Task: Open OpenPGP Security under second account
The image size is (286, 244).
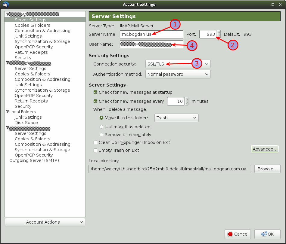Action: 34,96
